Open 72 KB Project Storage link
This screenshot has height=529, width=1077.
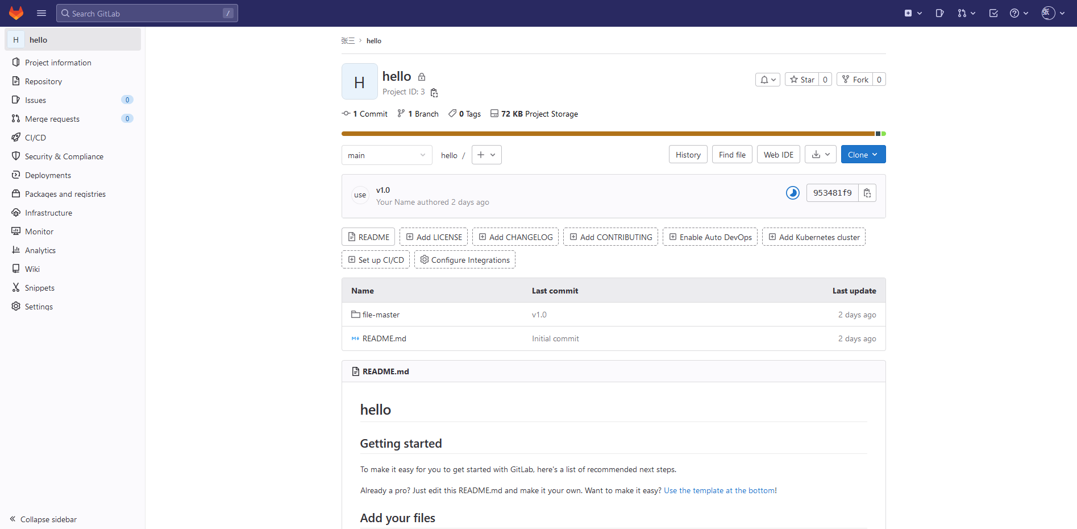pyautogui.click(x=534, y=114)
